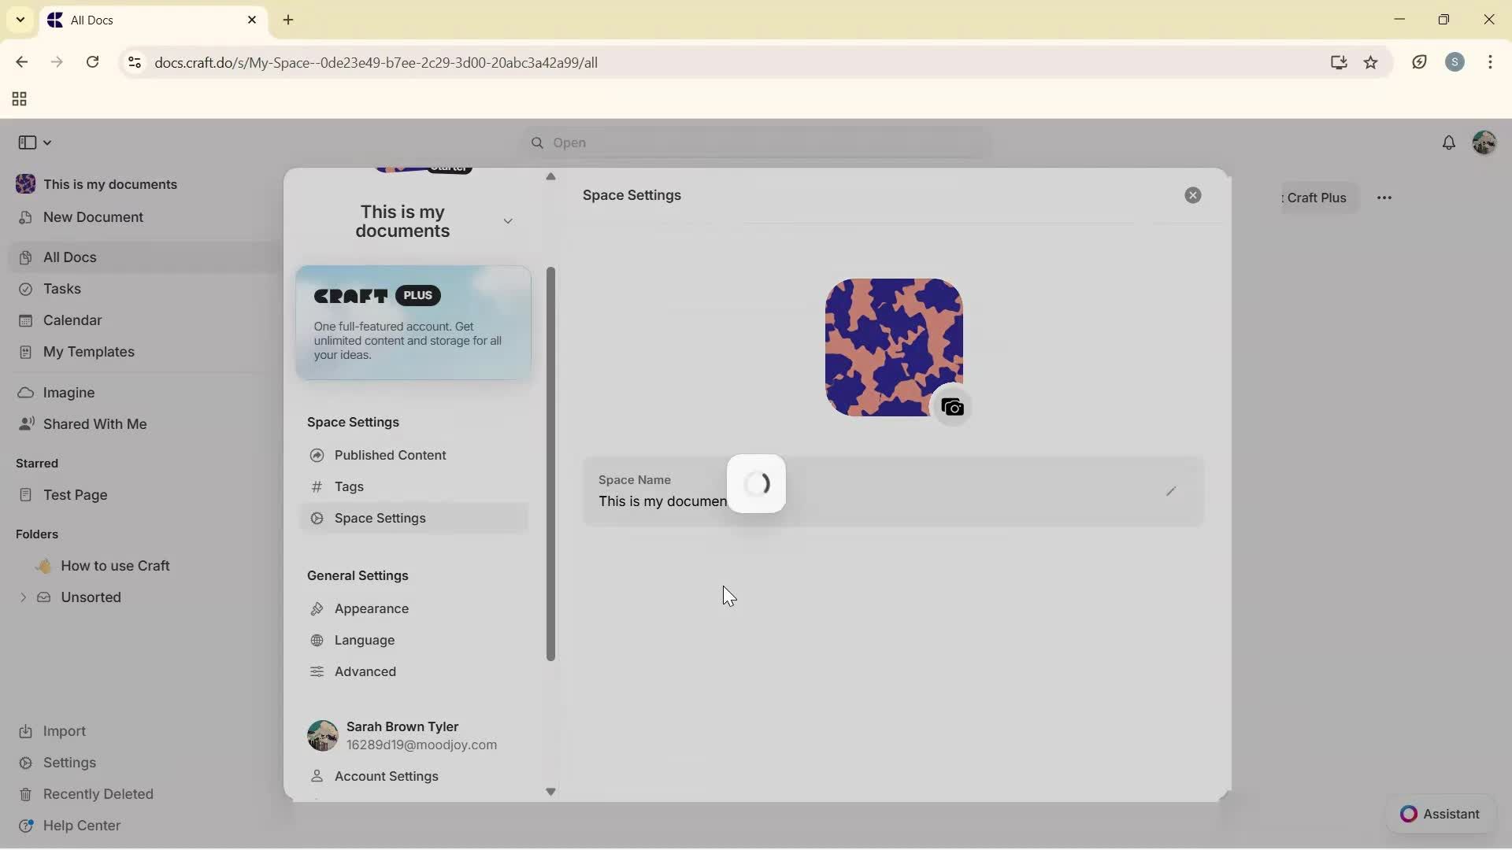Open Shared With Me
The width and height of the screenshot is (1512, 850).
(94, 424)
